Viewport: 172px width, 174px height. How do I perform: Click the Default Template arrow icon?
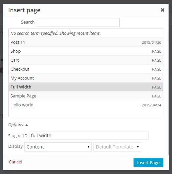pyautogui.click(x=138, y=147)
